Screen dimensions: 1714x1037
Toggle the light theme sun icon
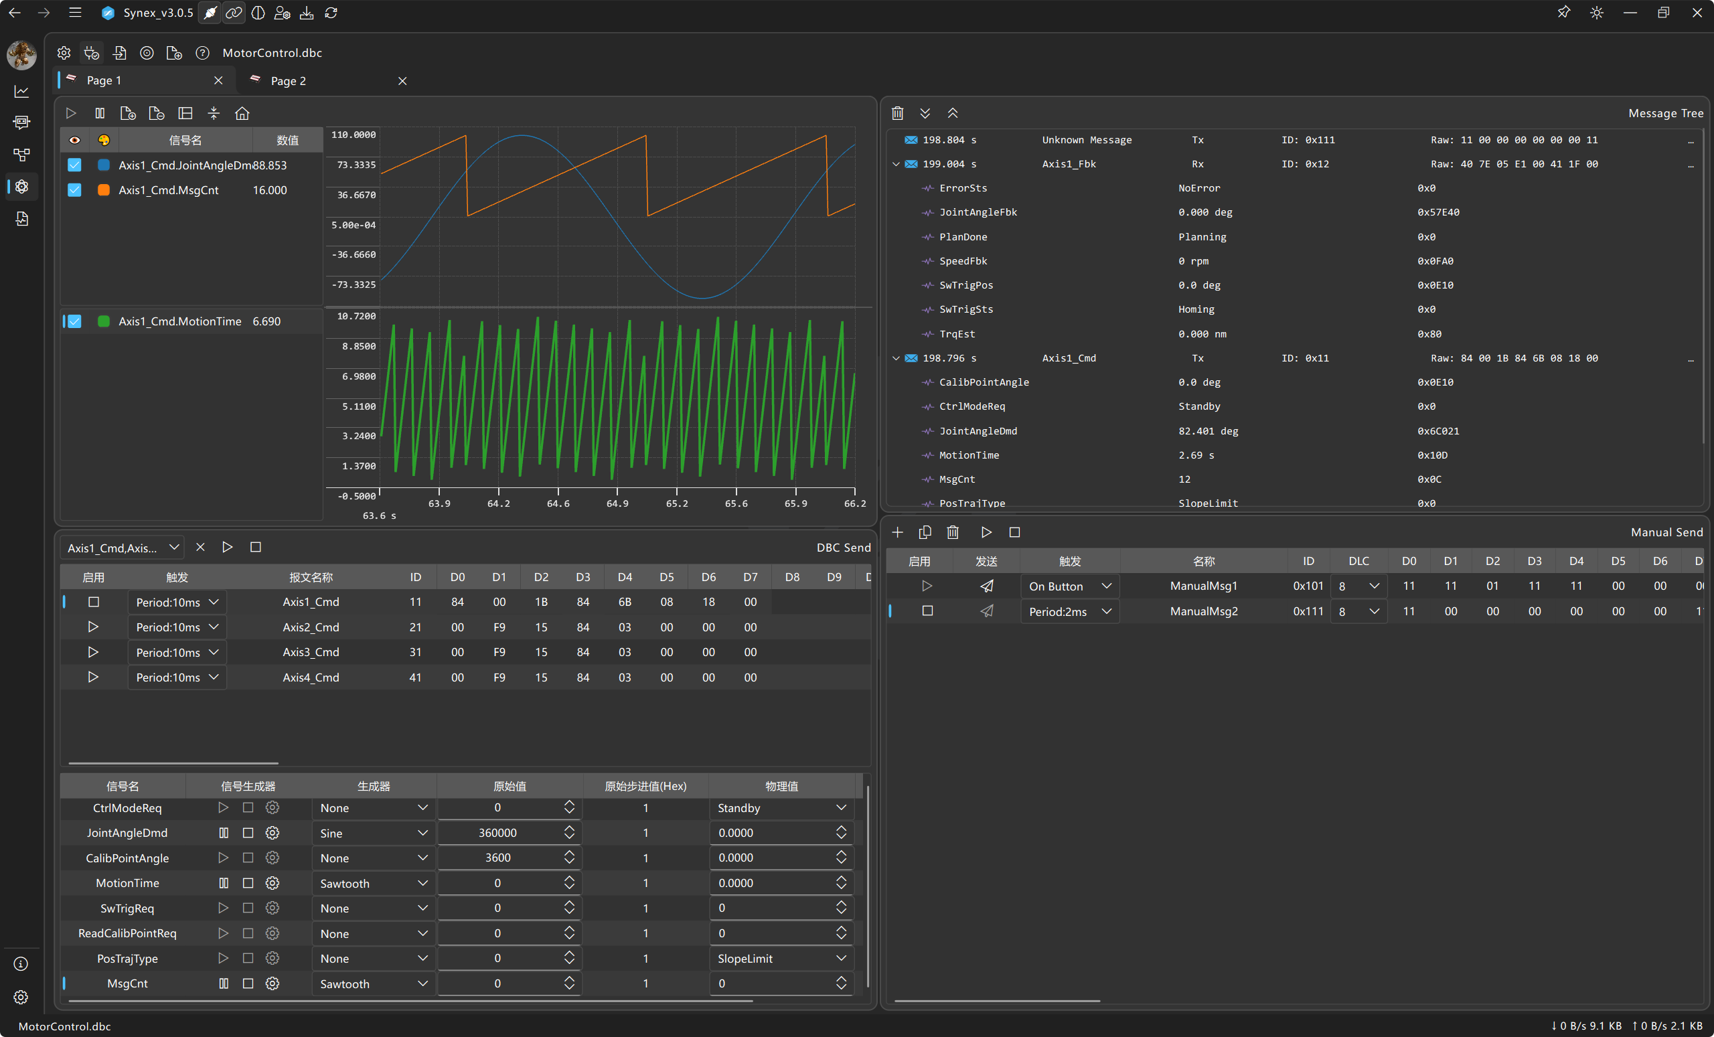coord(1596,13)
